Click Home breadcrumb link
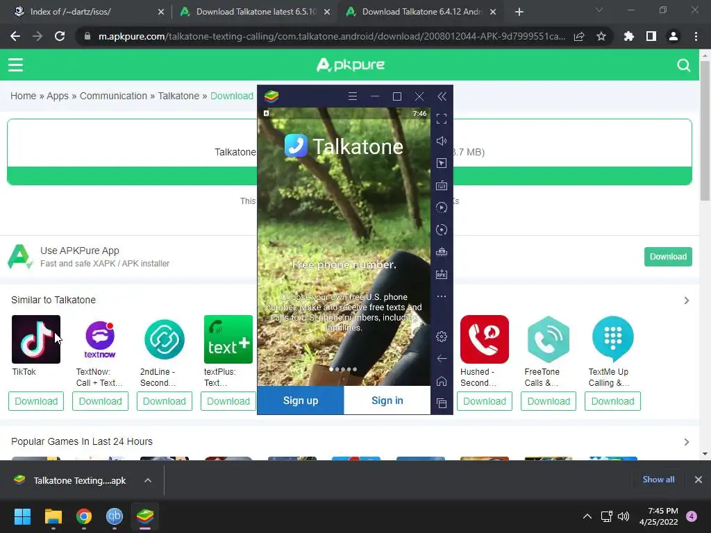The height and width of the screenshot is (533, 711). click(x=23, y=96)
